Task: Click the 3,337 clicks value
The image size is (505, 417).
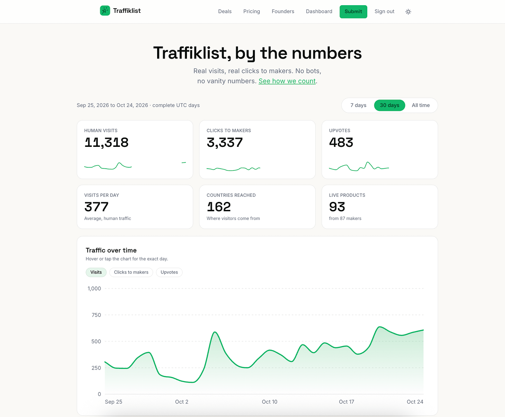Action: [225, 142]
